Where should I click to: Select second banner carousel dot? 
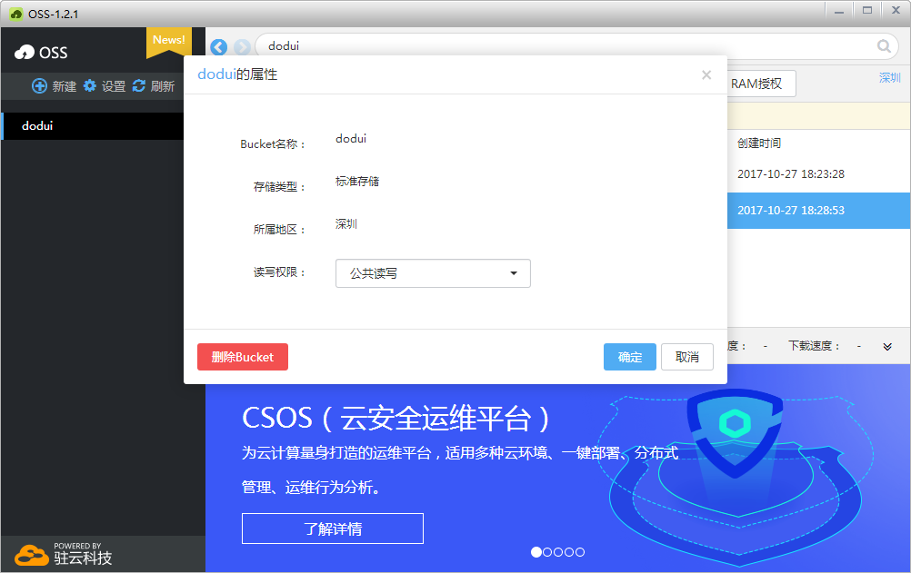click(547, 552)
